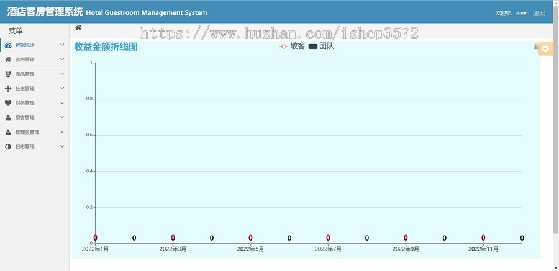Image resolution: width=559 pixels, height=271 pixels.
Task: Open the 日志管理 menu item
Action: click(35, 147)
